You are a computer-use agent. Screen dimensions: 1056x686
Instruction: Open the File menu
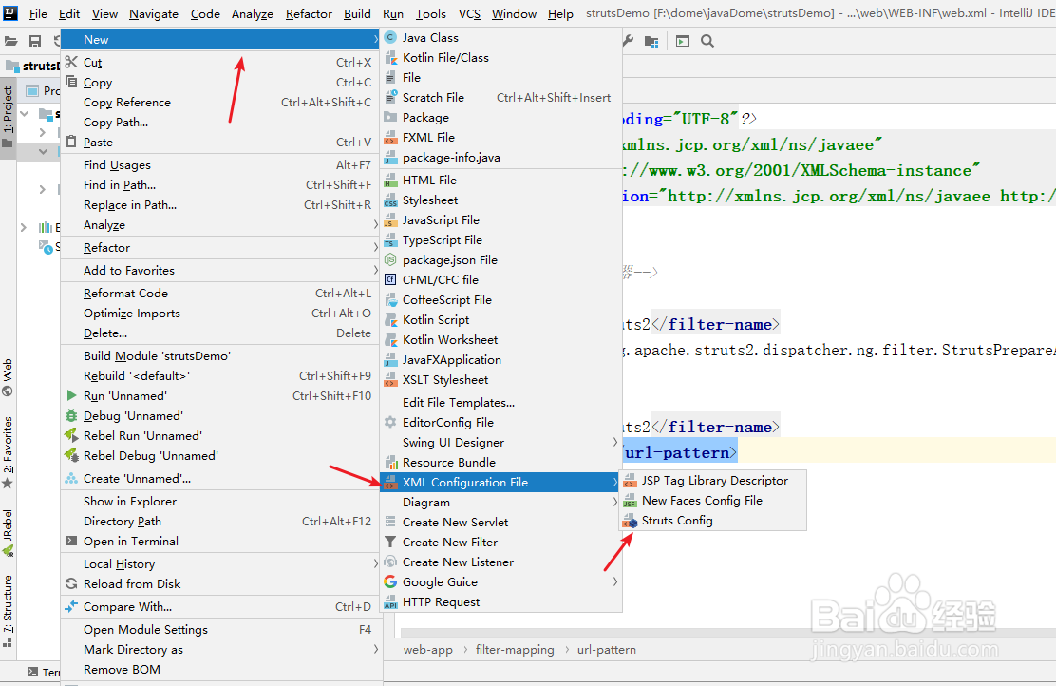pos(38,13)
